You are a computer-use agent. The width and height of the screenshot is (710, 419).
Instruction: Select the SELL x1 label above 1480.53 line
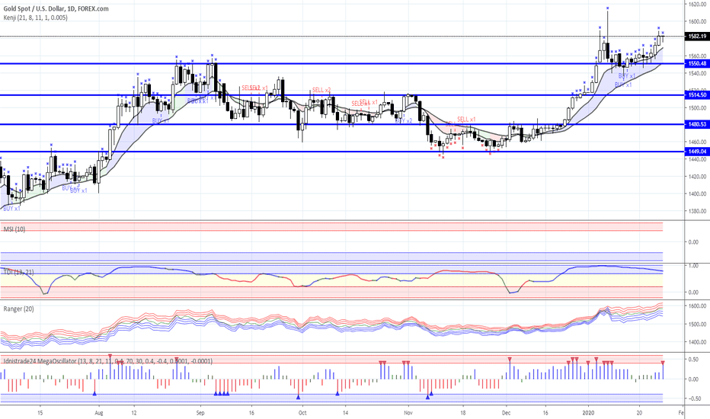[466, 120]
